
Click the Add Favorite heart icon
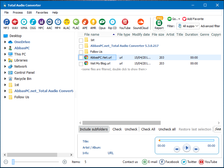184,19
